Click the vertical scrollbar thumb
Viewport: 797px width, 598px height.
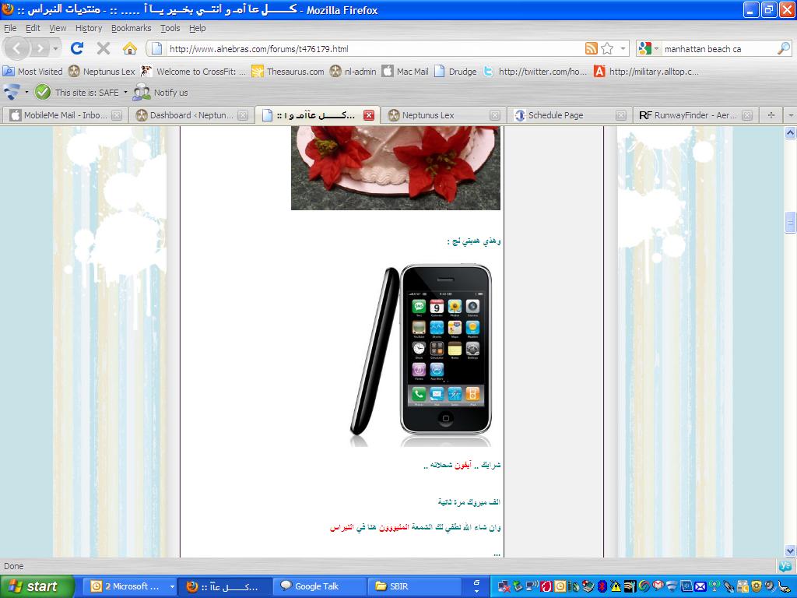(790, 222)
